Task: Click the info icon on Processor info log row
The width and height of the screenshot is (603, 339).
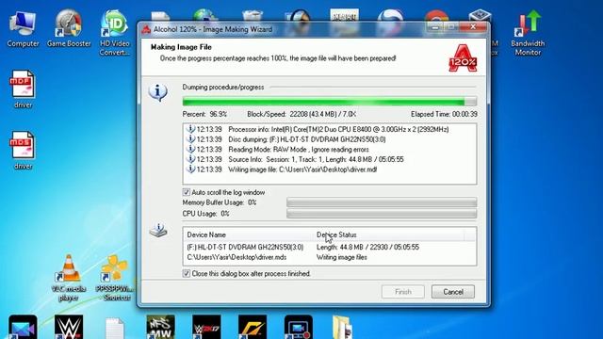Action: click(190, 129)
